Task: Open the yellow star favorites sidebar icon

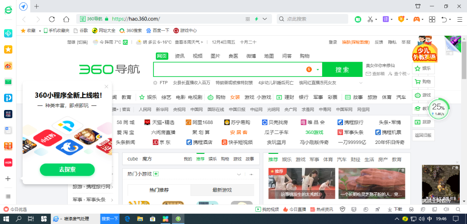Action: pyautogui.click(x=8, y=49)
